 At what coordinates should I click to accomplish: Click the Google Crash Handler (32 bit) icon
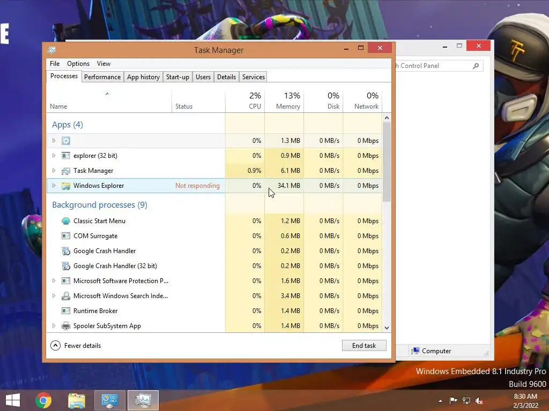(66, 266)
